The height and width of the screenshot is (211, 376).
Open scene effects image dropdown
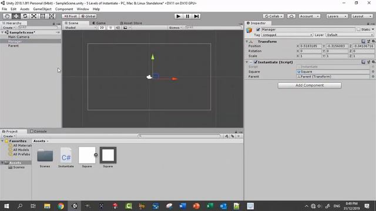pyautogui.click(x=127, y=28)
